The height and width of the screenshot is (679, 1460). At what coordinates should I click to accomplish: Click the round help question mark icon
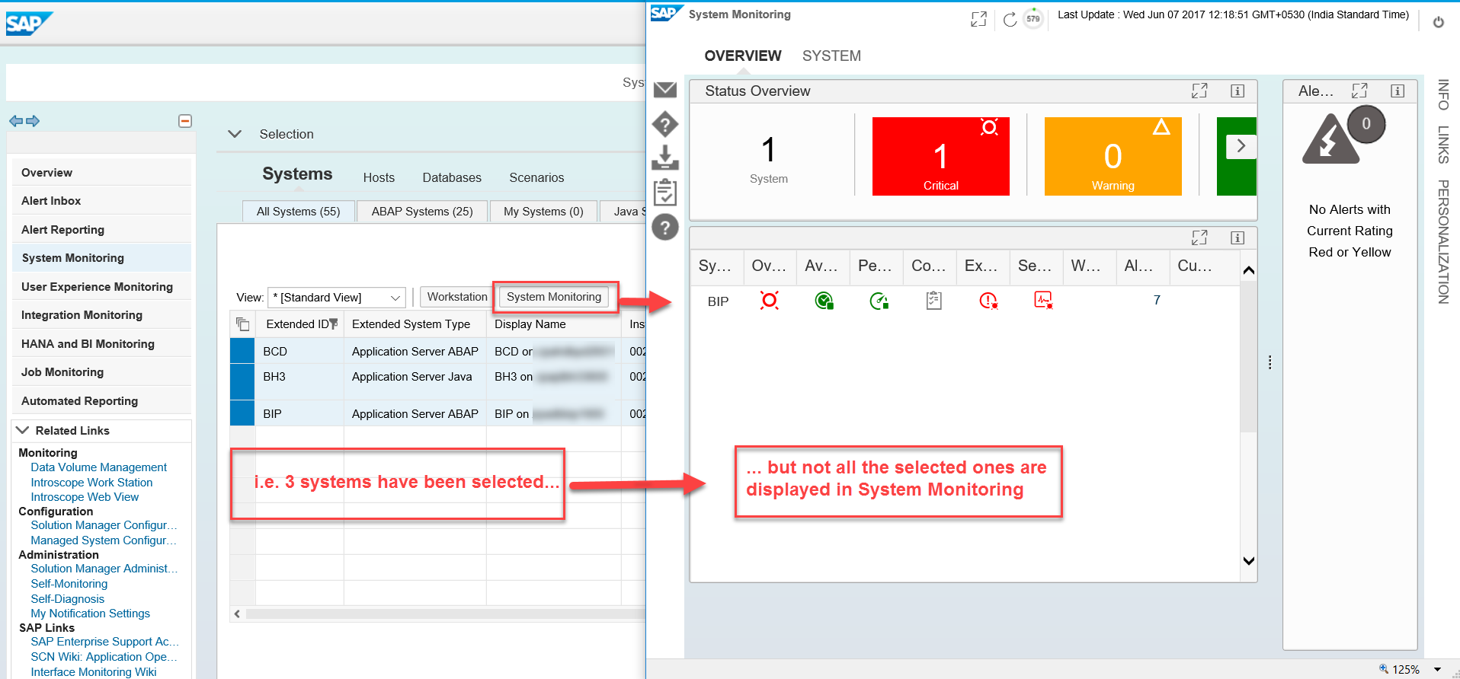click(665, 227)
